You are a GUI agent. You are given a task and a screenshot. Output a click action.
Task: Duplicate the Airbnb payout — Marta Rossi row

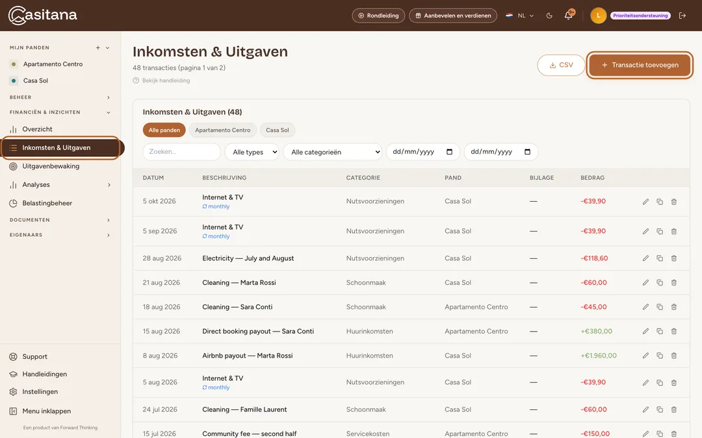point(660,356)
